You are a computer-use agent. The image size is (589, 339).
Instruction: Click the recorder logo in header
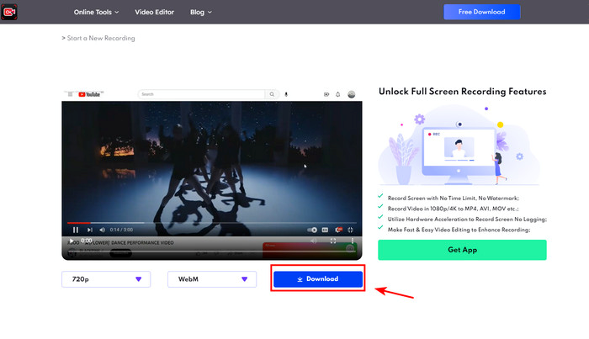[x=11, y=12]
